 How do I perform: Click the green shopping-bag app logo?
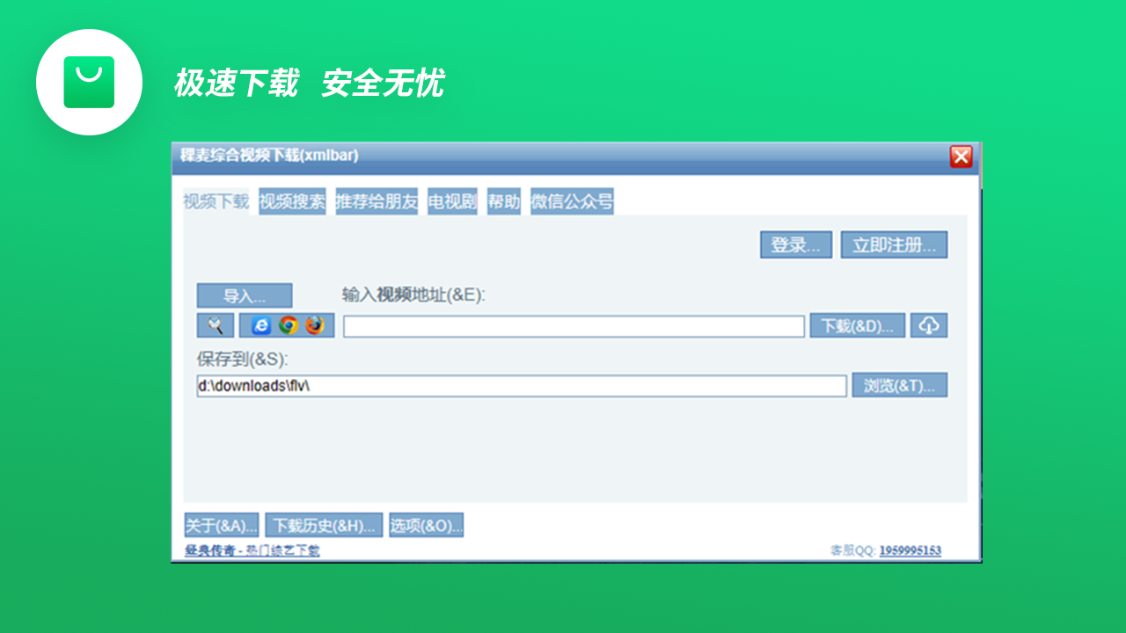[x=89, y=82]
